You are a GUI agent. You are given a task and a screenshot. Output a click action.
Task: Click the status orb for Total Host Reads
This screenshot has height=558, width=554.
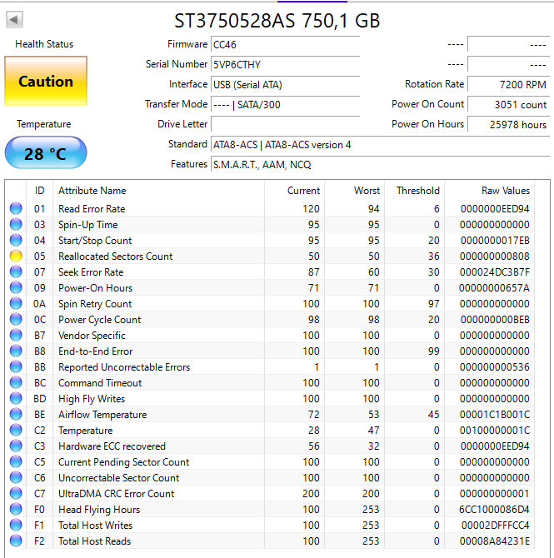point(15,541)
